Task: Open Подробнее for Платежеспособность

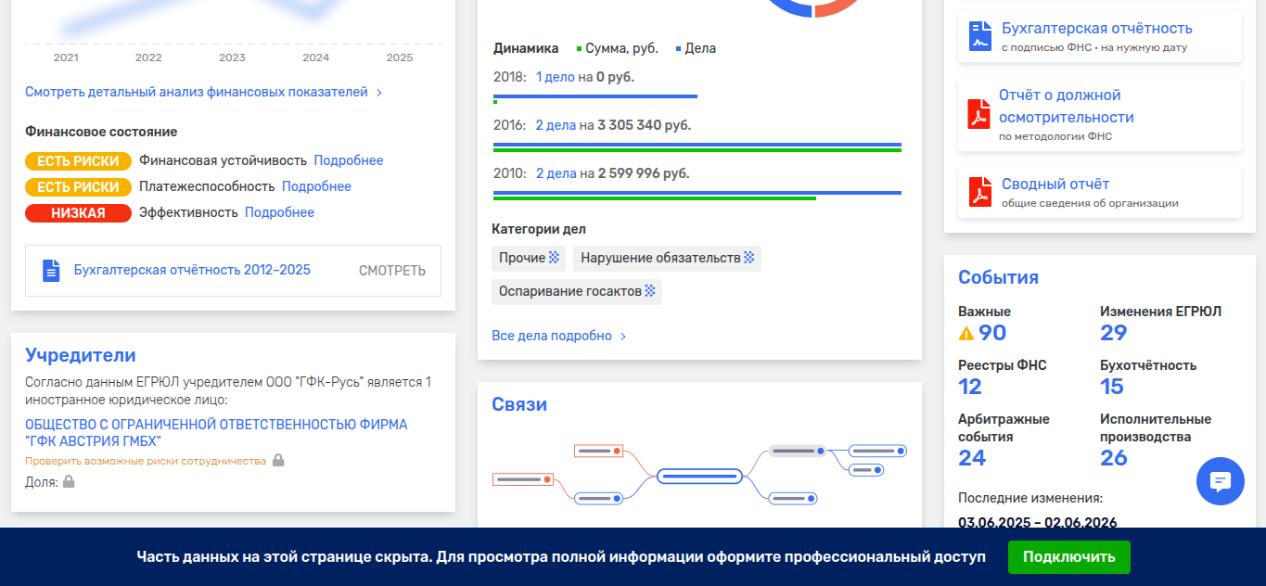Action: [x=316, y=186]
